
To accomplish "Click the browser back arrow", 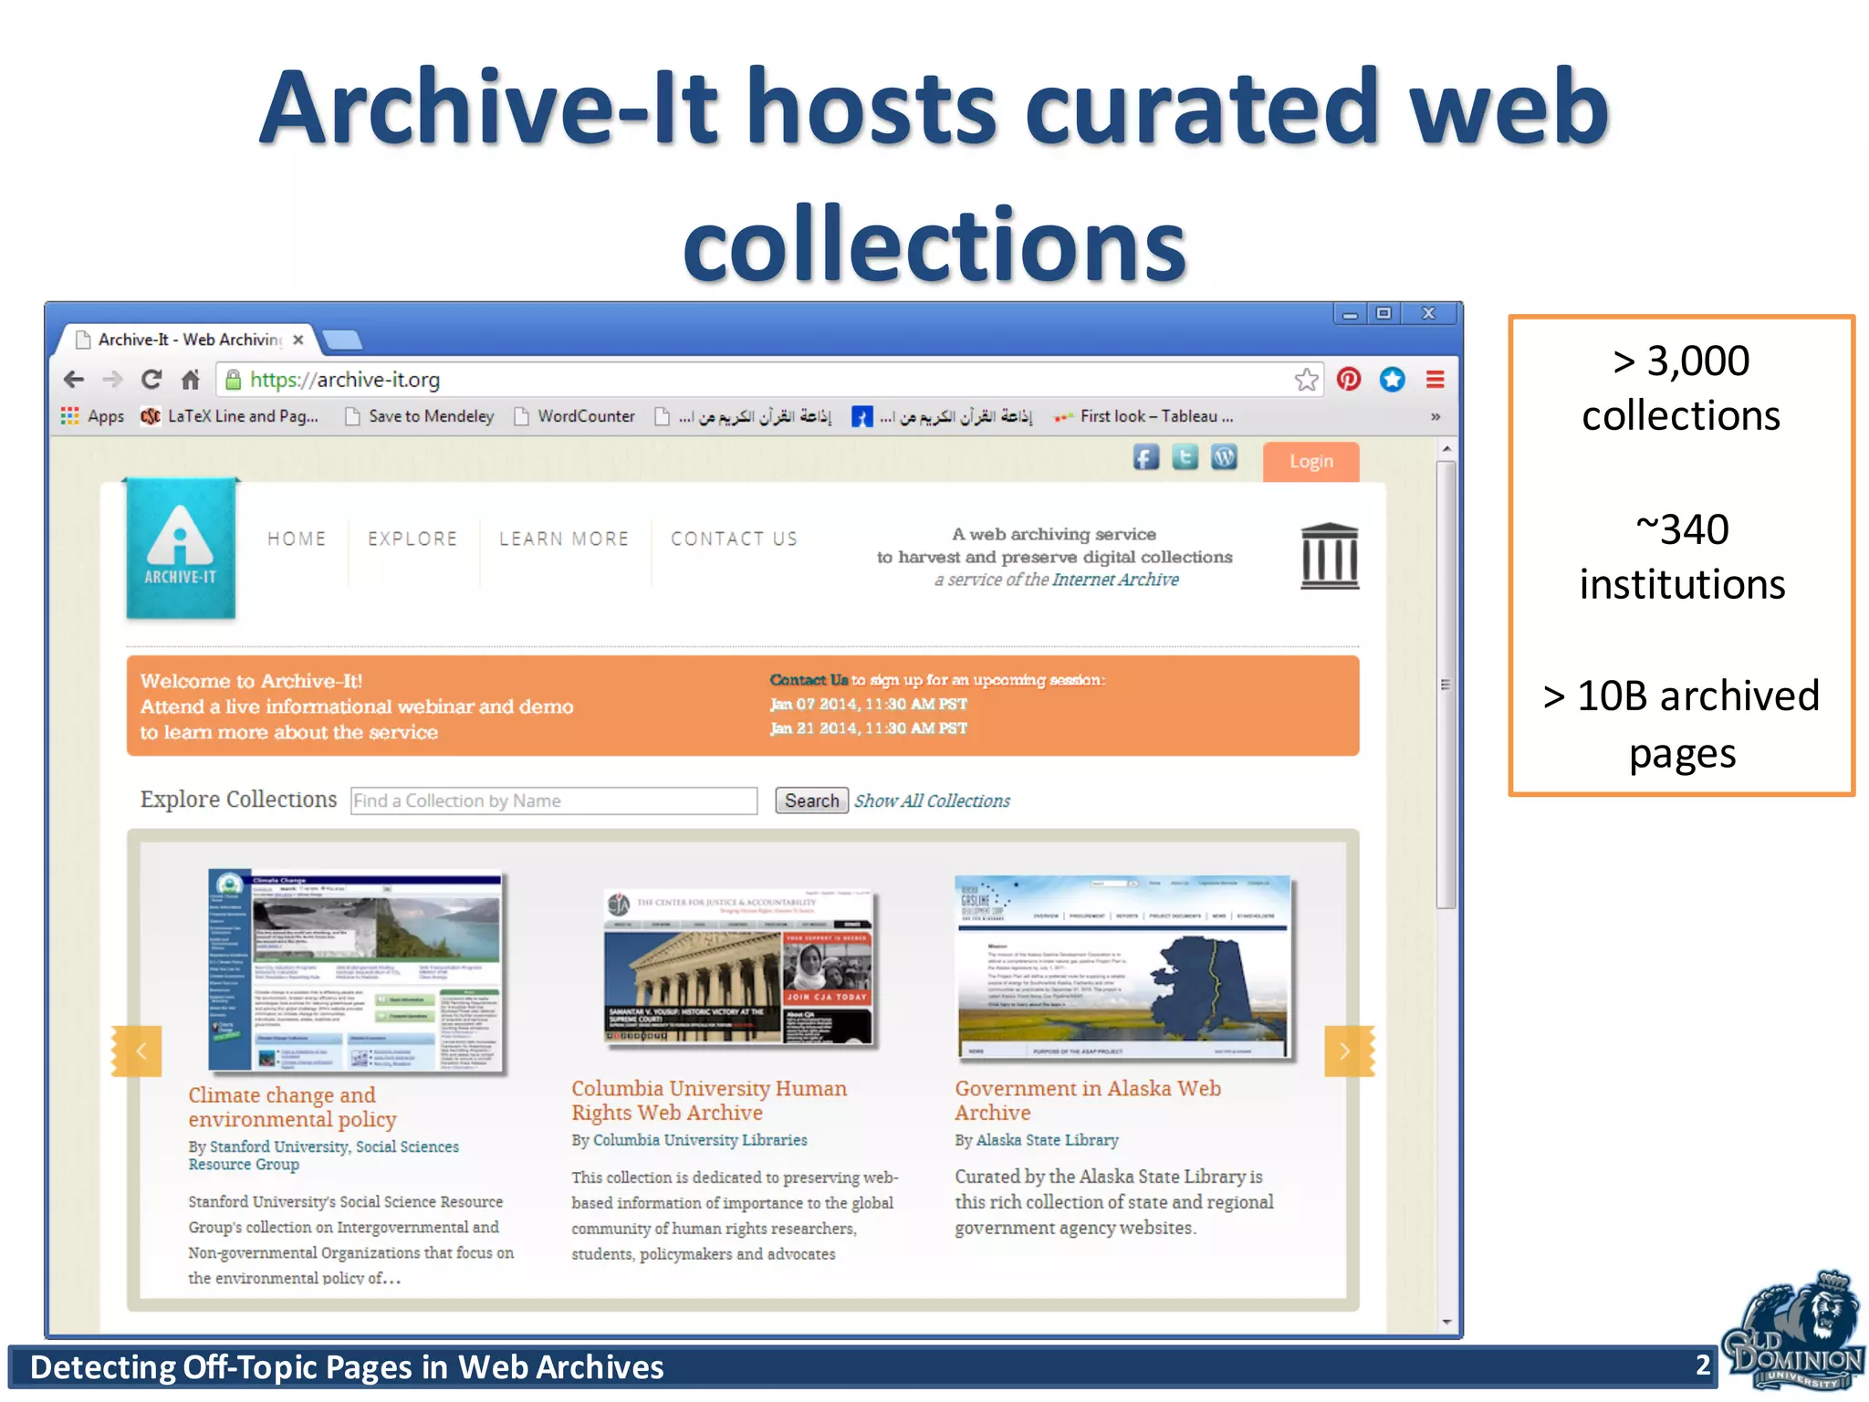I will click(74, 380).
